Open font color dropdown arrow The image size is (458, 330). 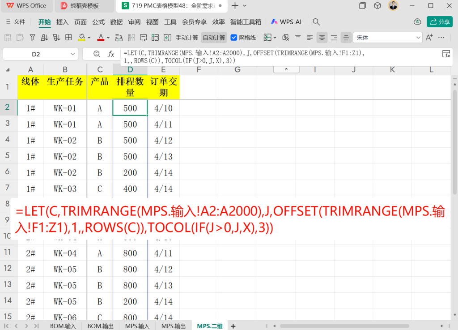(x=108, y=38)
